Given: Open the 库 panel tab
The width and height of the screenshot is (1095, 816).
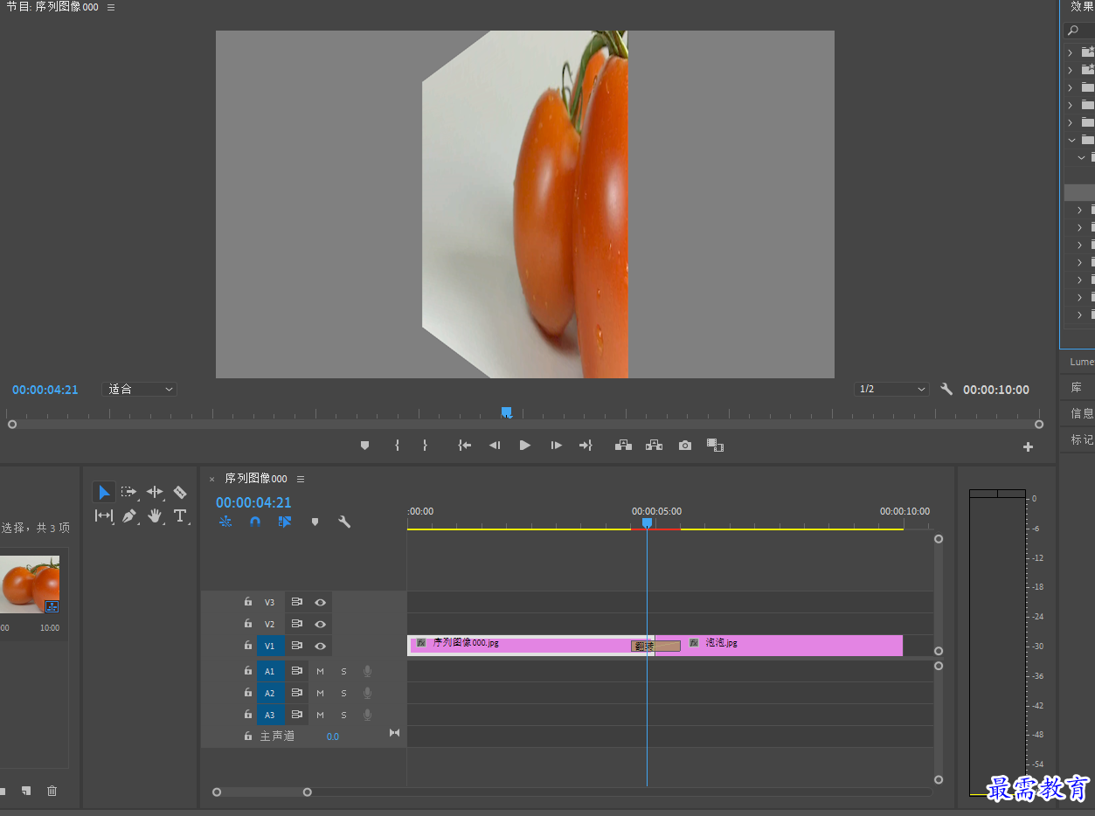Looking at the screenshot, I should tap(1077, 387).
